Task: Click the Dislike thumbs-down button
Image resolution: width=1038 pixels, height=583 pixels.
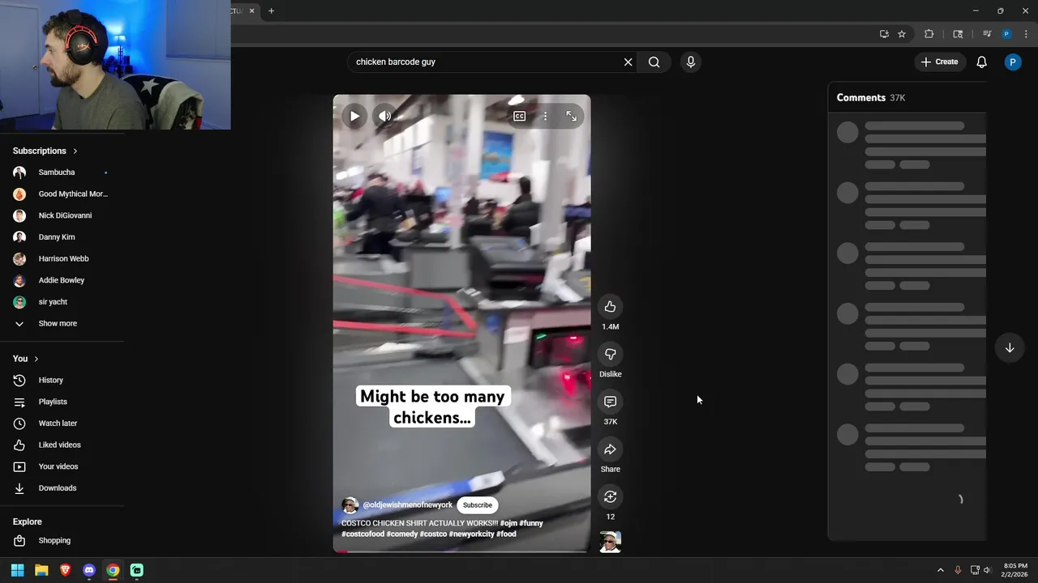Action: tap(610, 354)
